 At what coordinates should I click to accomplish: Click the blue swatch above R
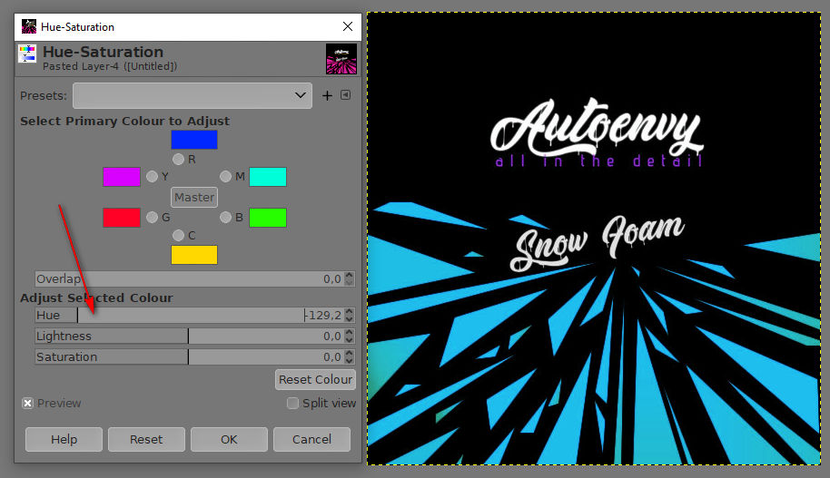point(194,140)
